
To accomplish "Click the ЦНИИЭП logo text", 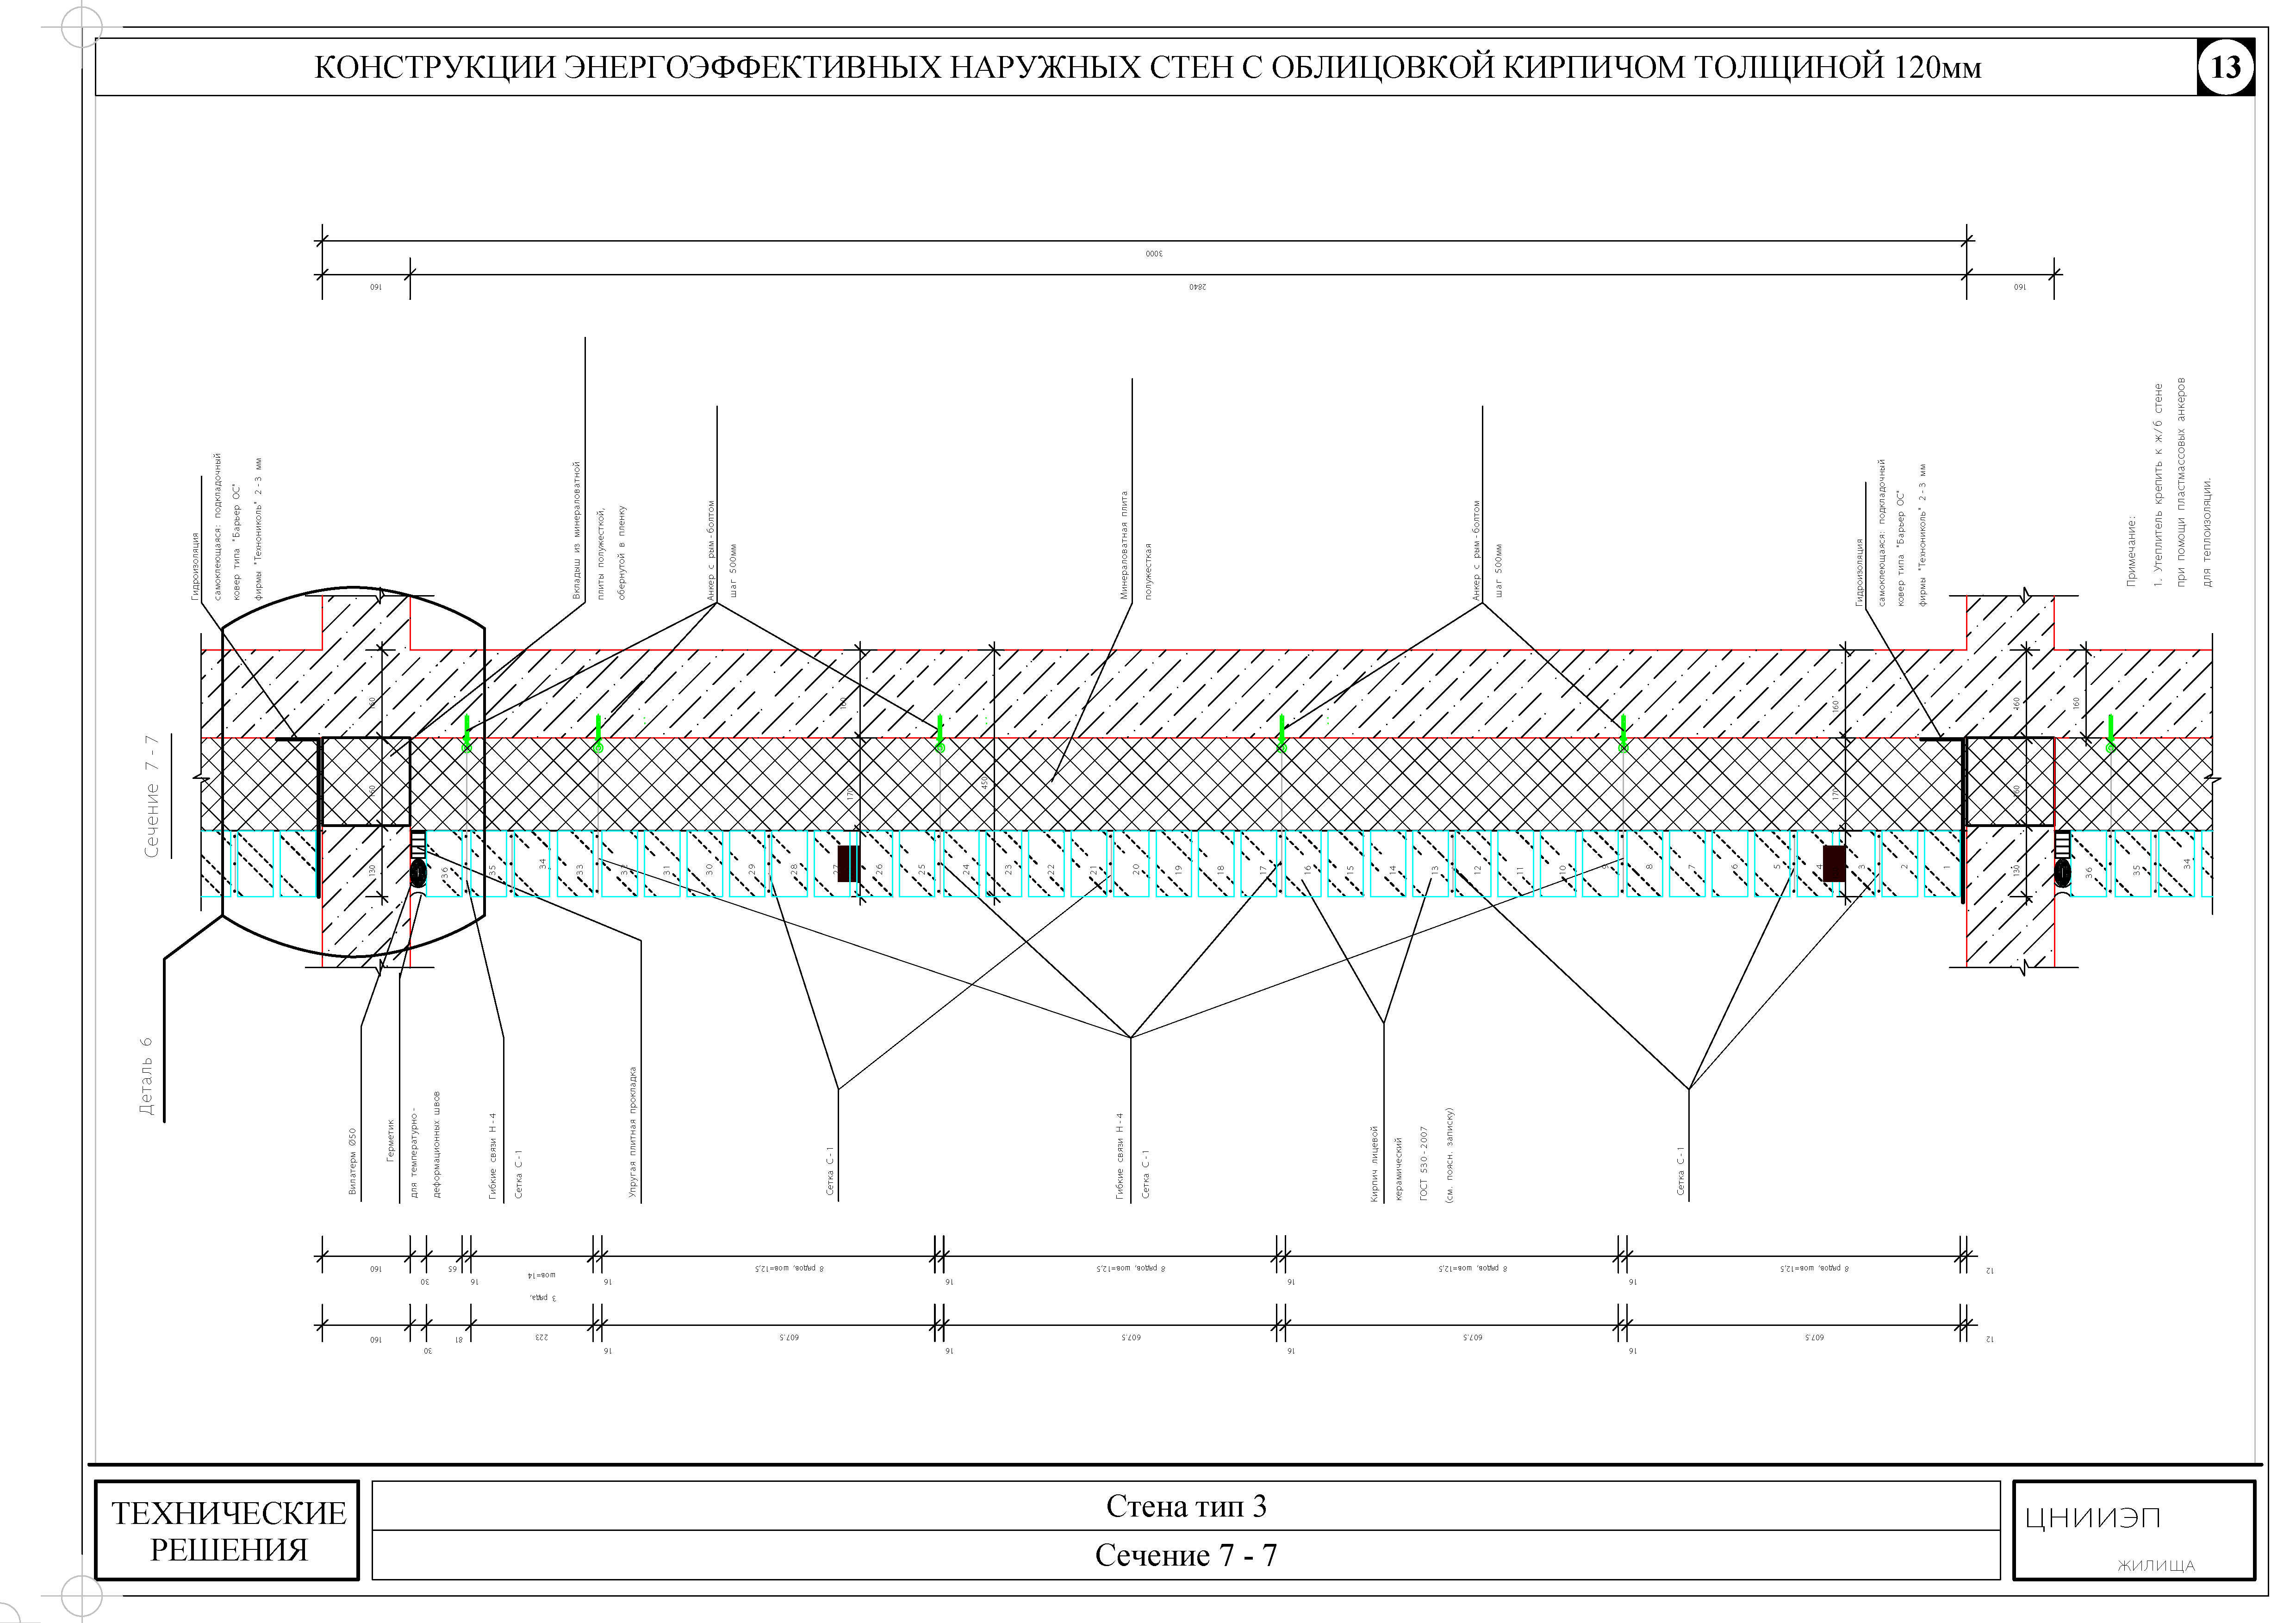I will (2092, 1518).
